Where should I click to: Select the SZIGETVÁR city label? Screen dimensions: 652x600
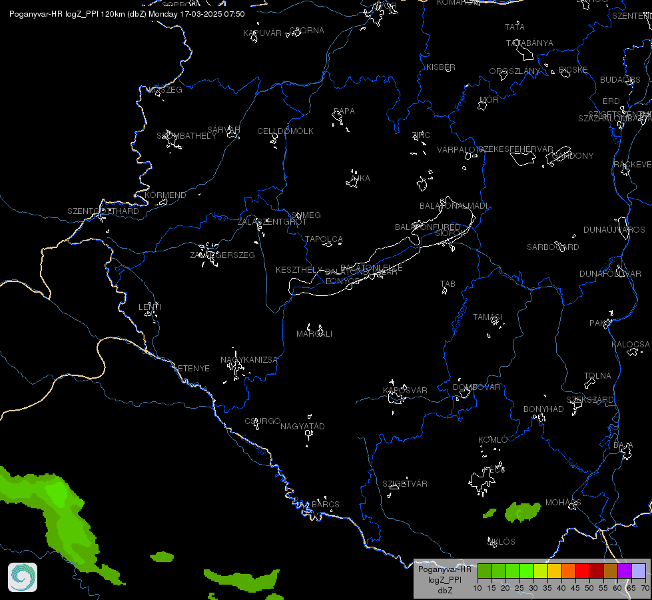(405, 484)
